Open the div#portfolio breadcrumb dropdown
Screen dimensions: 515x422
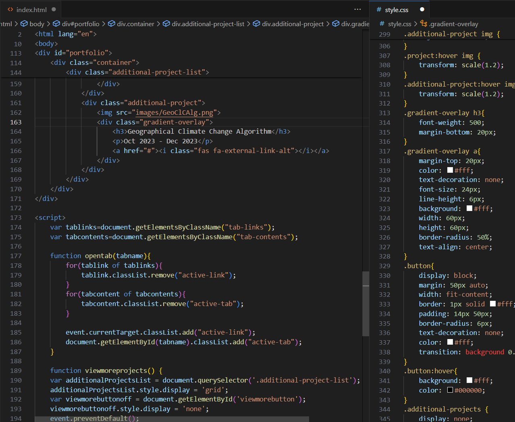tap(80, 24)
